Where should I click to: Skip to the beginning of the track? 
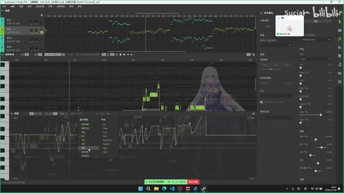click(128, 54)
